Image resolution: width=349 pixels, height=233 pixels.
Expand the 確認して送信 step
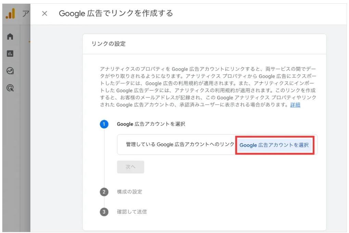tap(132, 212)
